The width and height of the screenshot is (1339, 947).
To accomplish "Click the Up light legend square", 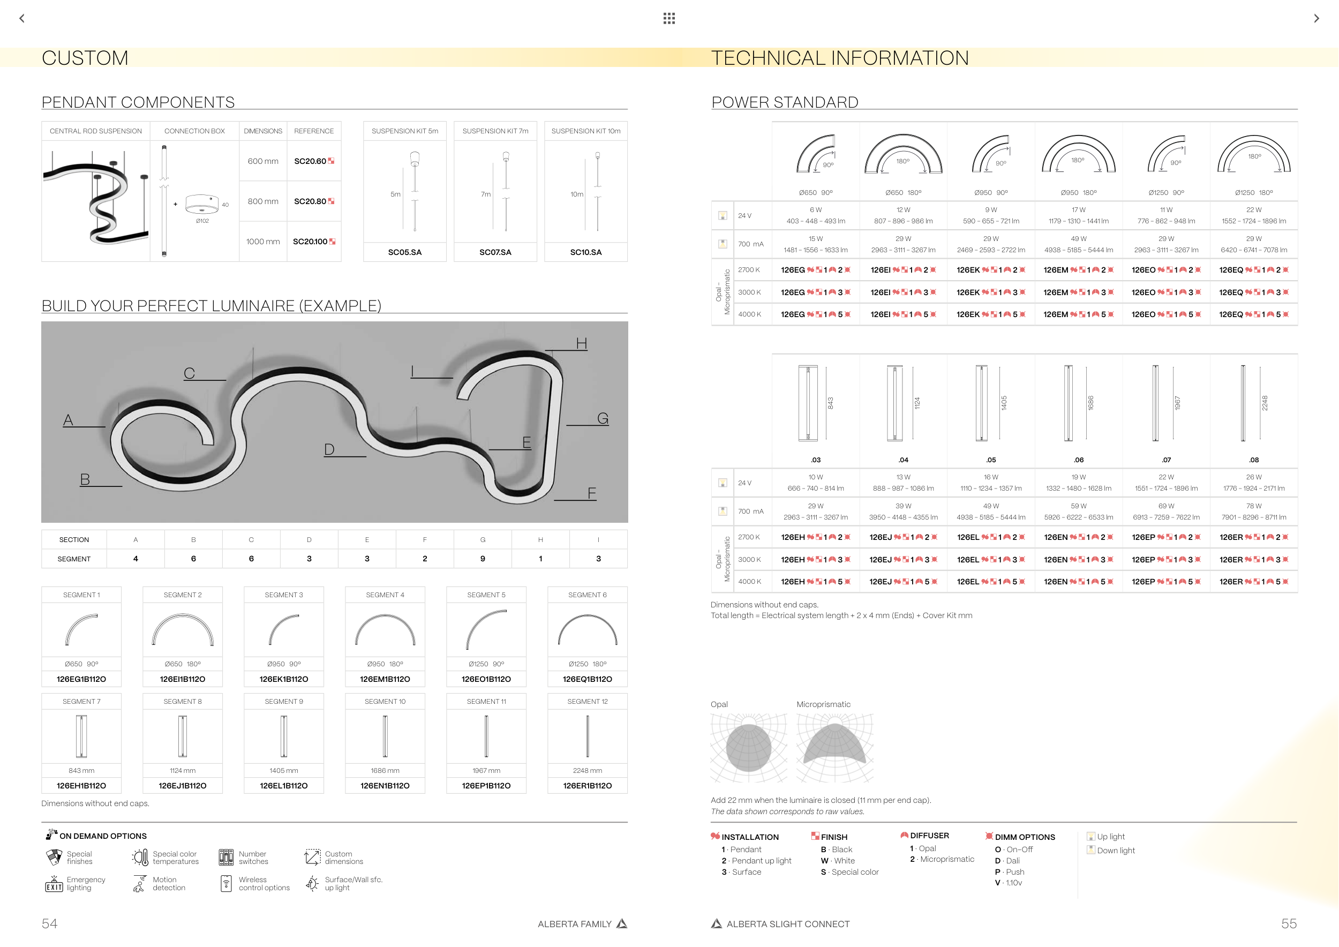I will 1090,836.
